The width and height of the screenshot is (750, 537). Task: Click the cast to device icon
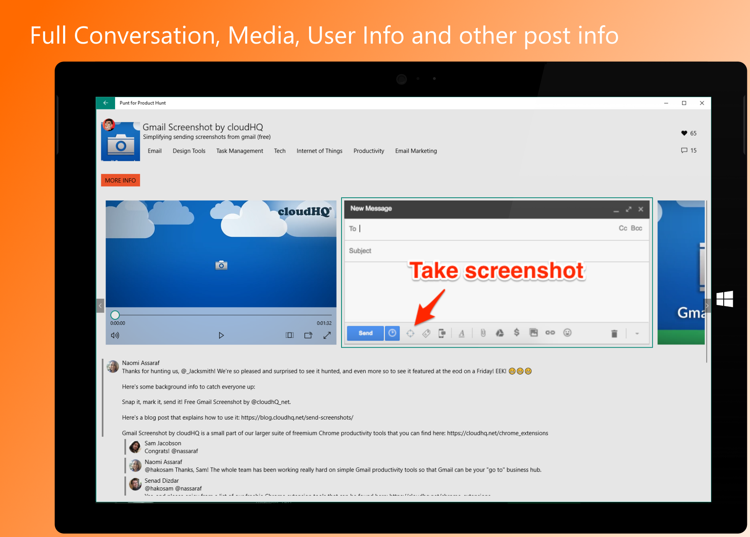[x=308, y=335]
